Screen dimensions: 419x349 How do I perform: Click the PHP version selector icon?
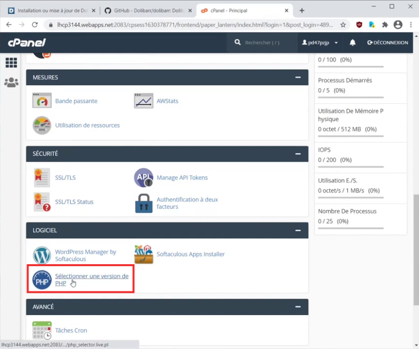point(42,280)
